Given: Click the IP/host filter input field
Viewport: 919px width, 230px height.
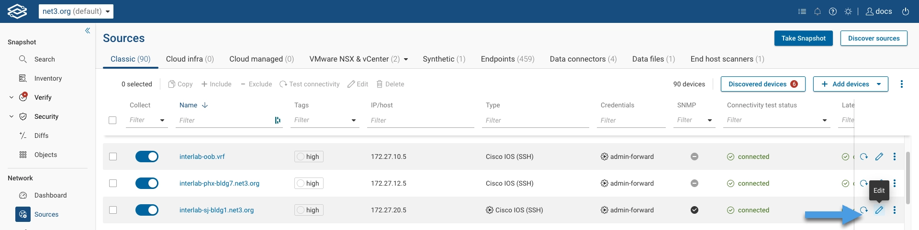Looking at the screenshot, I should click(420, 120).
